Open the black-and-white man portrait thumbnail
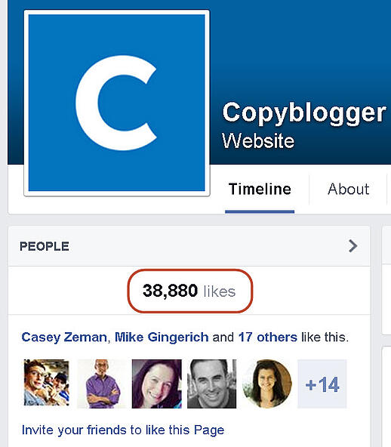Screen dimensions: 391x447 212,384
